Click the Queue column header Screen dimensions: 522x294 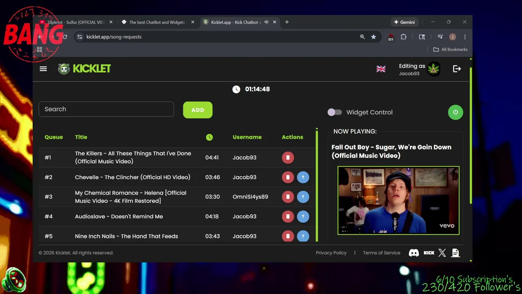pos(54,137)
